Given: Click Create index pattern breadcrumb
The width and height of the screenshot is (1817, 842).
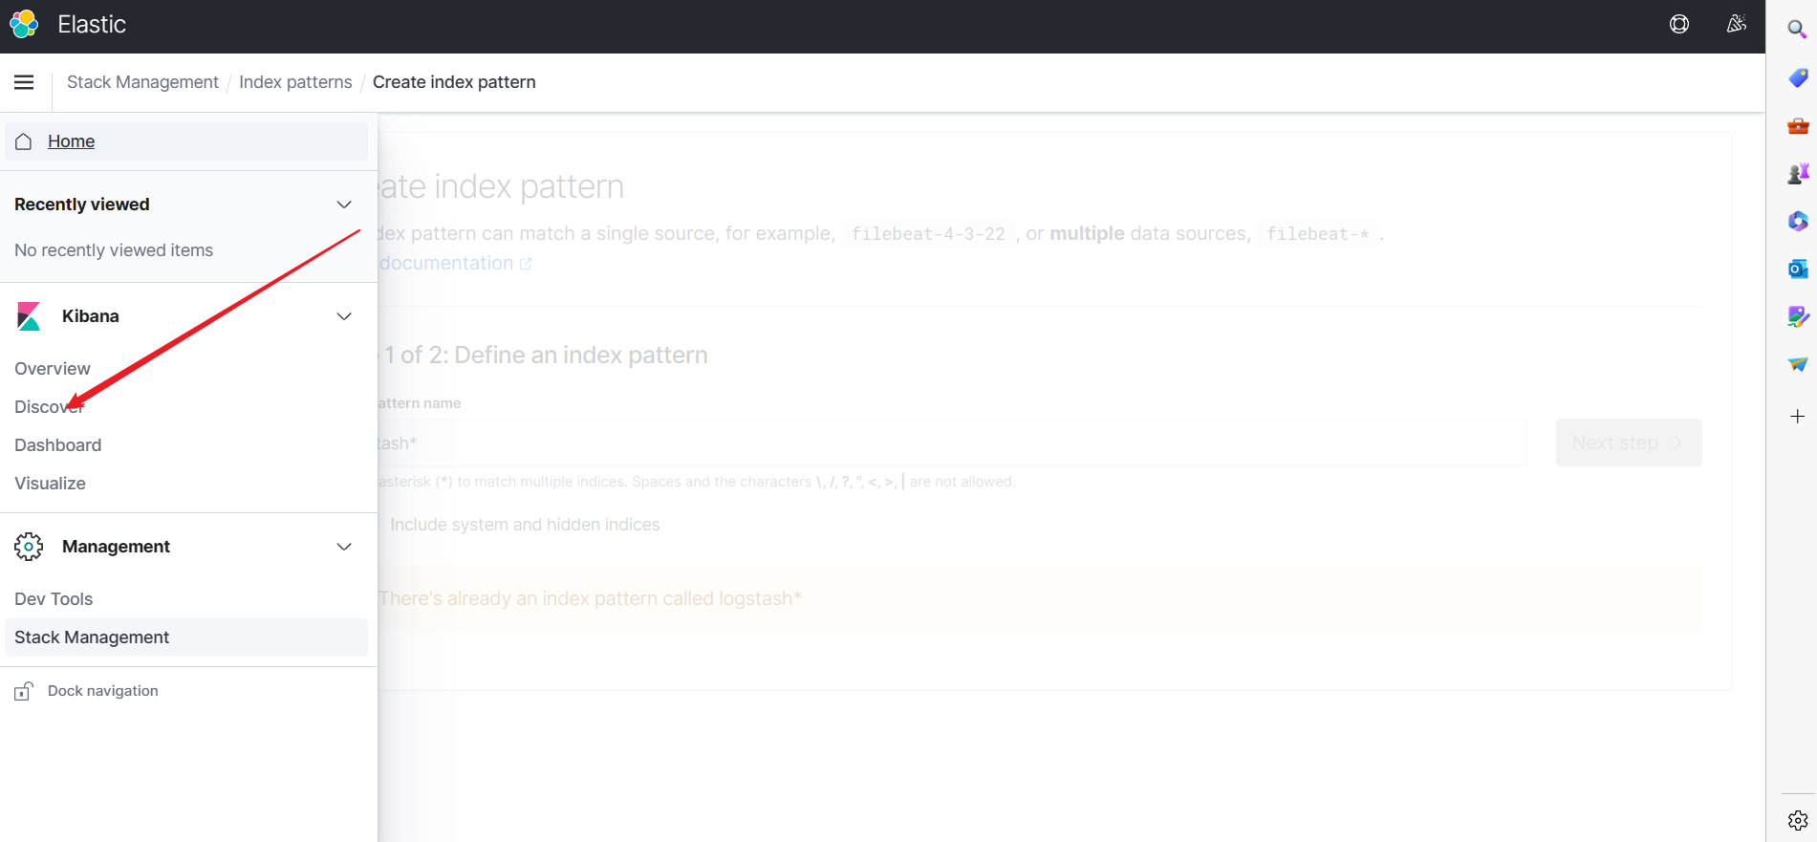Looking at the screenshot, I should point(454,82).
